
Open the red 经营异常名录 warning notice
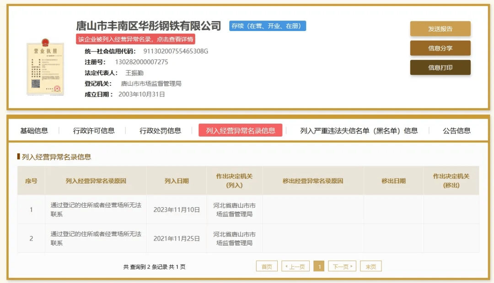pyautogui.click(x=135, y=39)
